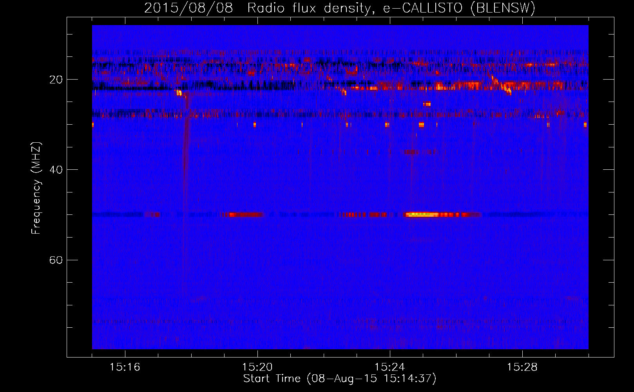Click the bright yellow burst at 50 MHz
The width and height of the screenshot is (634, 392).
[422, 214]
